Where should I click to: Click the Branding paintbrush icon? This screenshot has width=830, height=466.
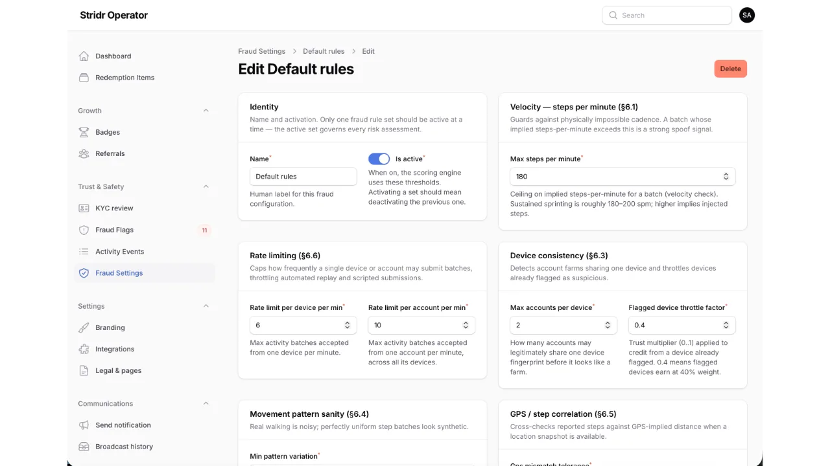84,327
